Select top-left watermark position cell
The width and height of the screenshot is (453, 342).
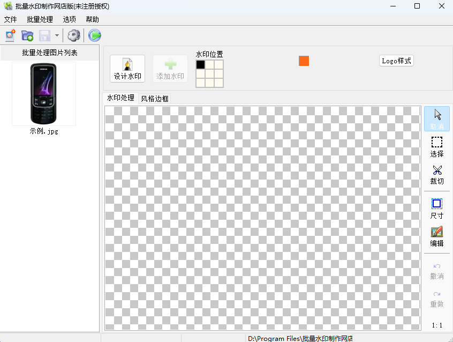(200, 64)
